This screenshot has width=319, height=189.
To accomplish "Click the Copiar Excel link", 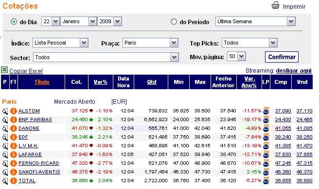I will pyautogui.click(x=26, y=71).
